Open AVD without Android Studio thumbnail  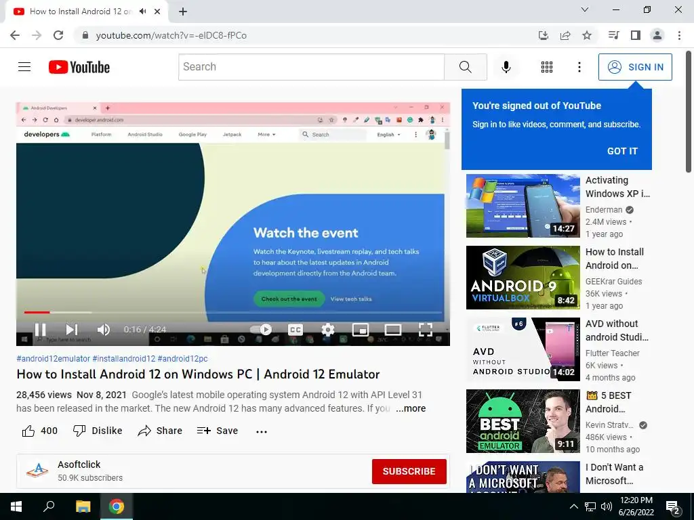click(523, 349)
